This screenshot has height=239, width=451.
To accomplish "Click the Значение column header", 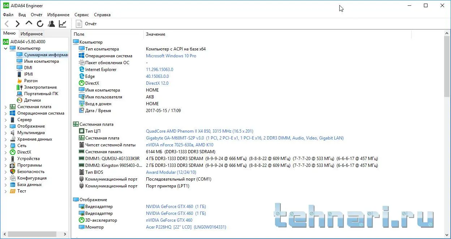I will pyautogui.click(x=278, y=34).
